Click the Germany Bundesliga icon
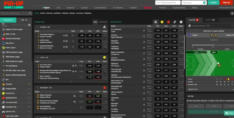The image size is (234, 118). click(3, 38)
